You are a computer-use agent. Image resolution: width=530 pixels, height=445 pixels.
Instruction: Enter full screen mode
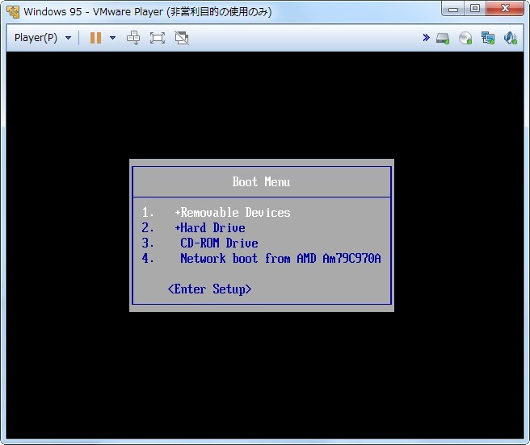coord(158,38)
